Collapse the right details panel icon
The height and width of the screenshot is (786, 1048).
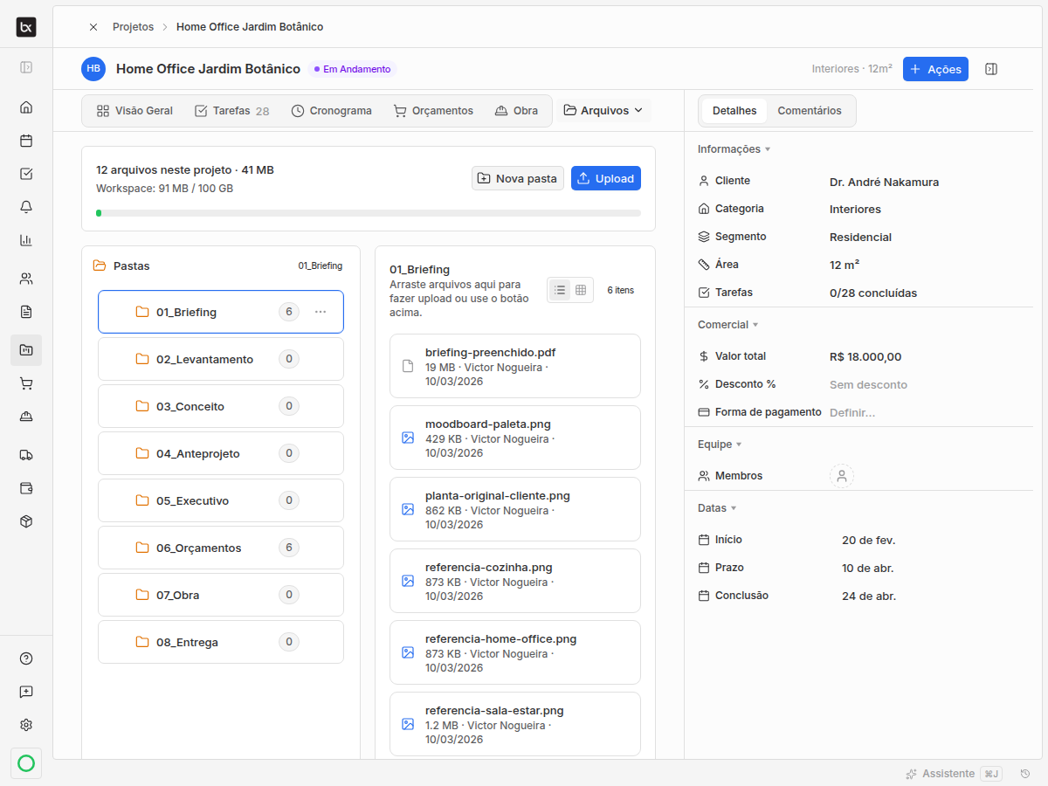coord(991,69)
